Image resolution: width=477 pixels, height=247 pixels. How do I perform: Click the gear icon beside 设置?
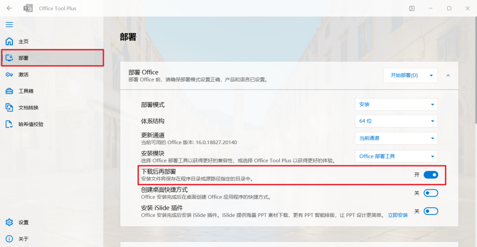pos(9,222)
